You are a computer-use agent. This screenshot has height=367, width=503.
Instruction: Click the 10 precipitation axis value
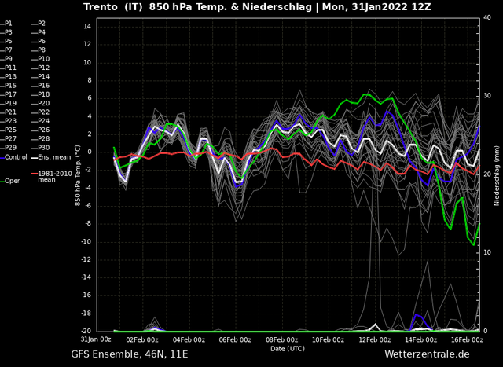click(x=487, y=253)
